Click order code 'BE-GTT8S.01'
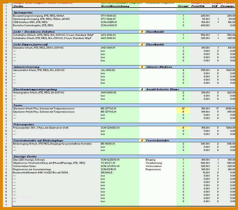The width and height of the screenshot is (238, 210). [x=108, y=112]
